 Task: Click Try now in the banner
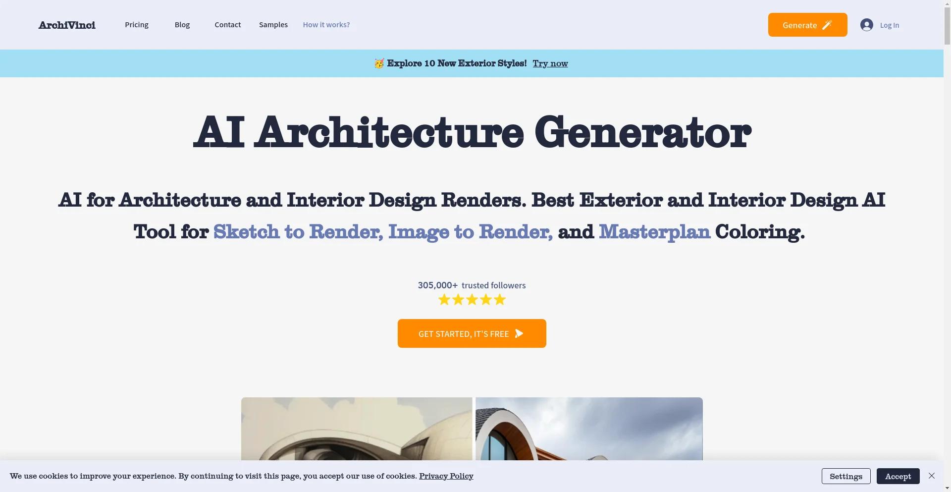tap(550, 63)
